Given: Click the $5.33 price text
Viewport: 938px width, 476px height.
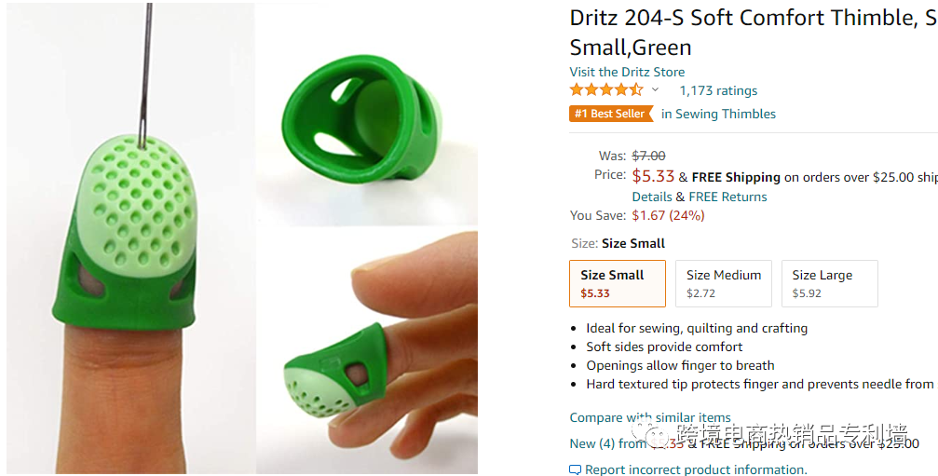Looking at the screenshot, I should point(653,176).
